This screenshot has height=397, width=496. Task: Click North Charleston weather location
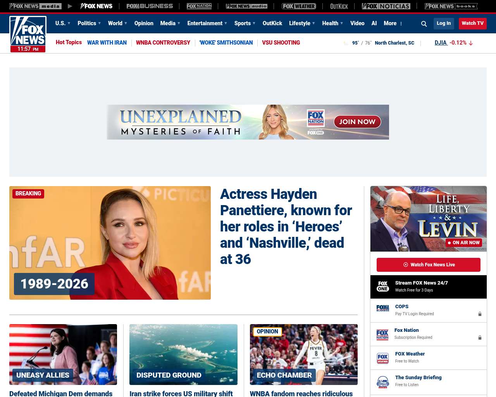394,43
